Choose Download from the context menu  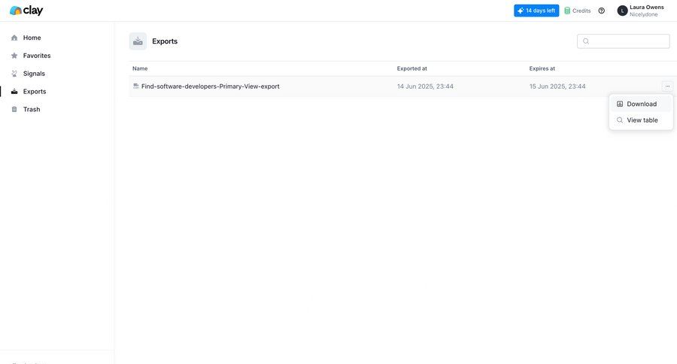[x=641, y=104]
